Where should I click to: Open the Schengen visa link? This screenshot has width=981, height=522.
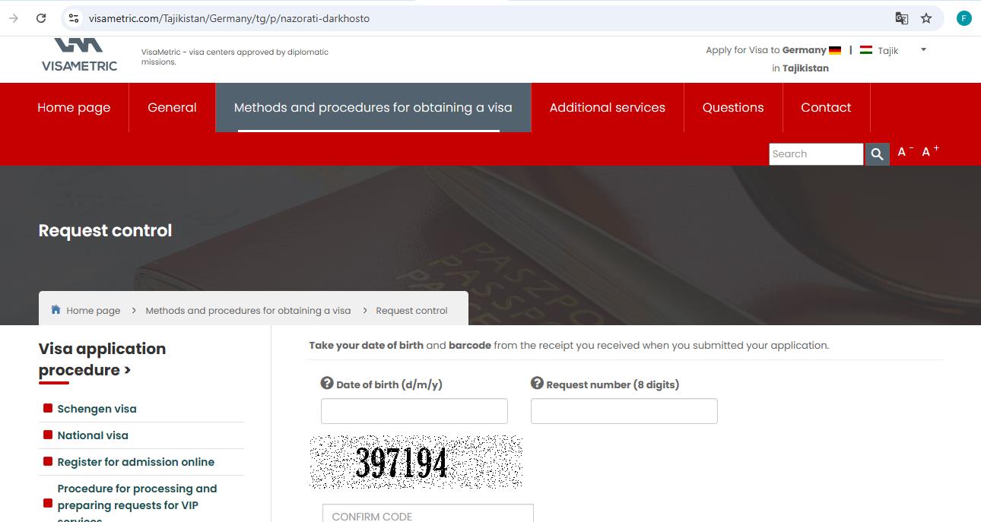tap(97, 408)
